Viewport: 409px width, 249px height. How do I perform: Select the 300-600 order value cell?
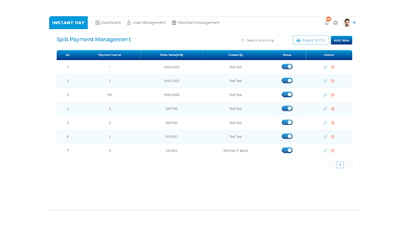tap(172, 136)
